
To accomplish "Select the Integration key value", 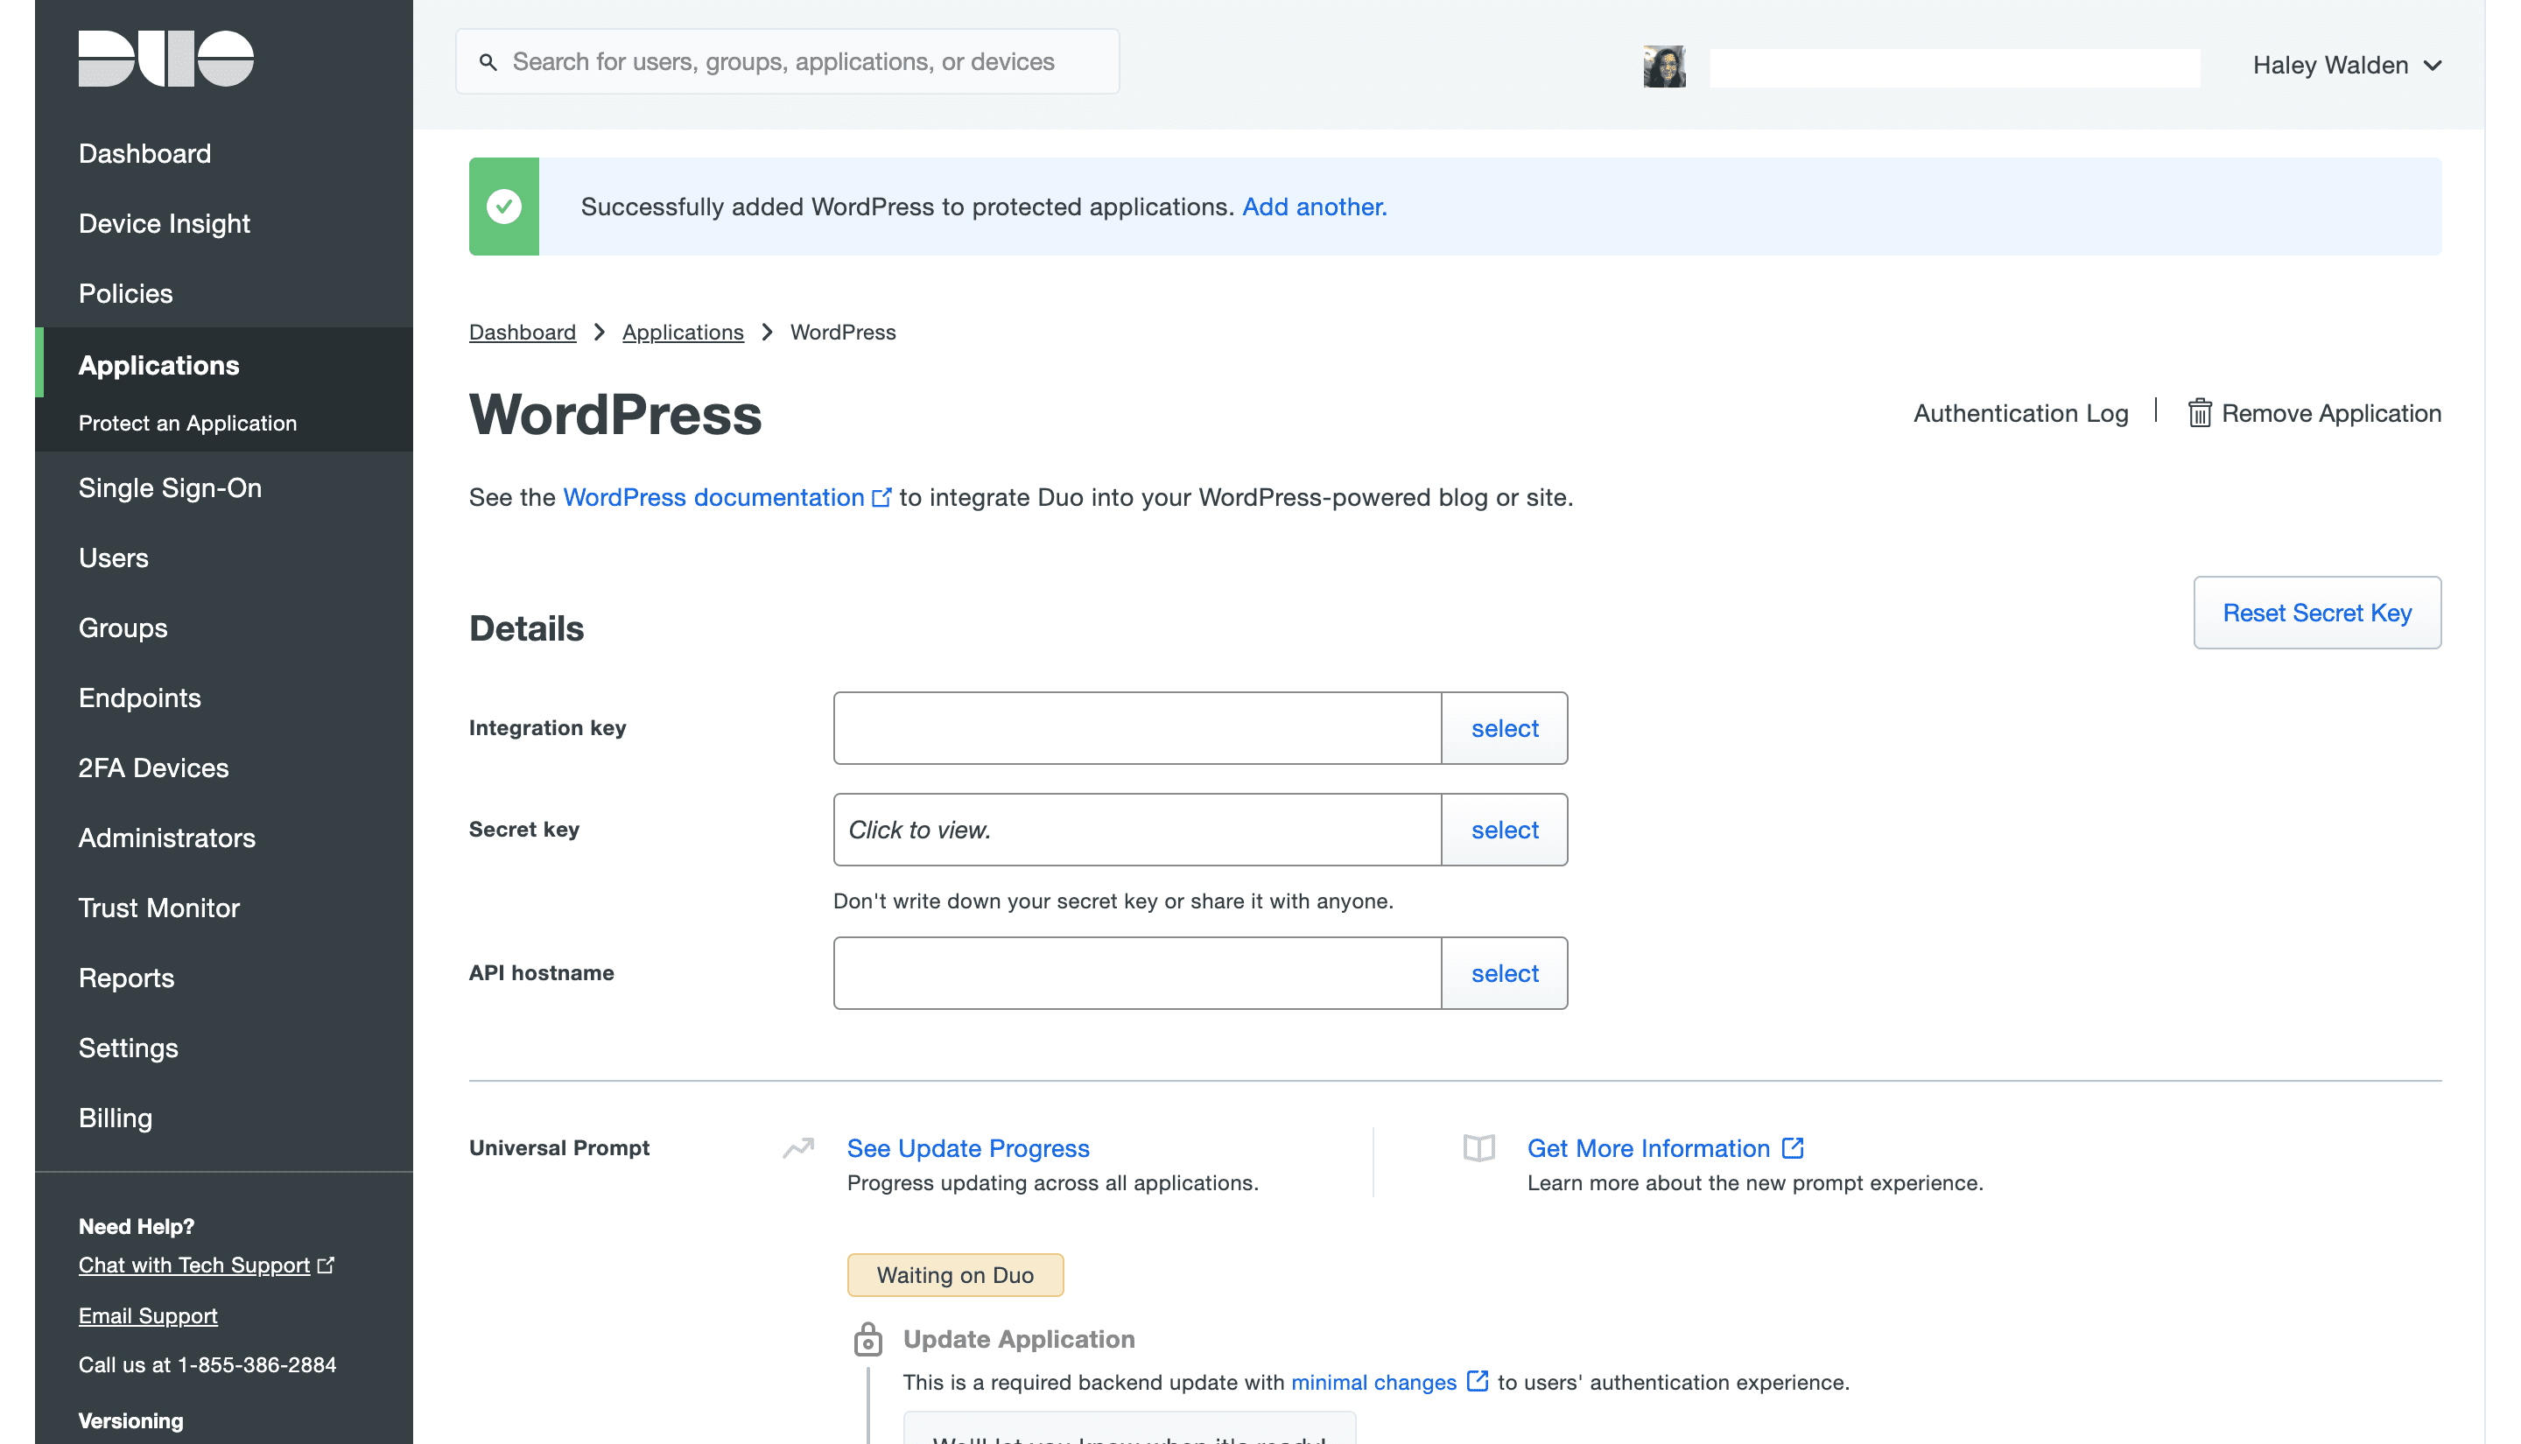I will [1504, 728].
